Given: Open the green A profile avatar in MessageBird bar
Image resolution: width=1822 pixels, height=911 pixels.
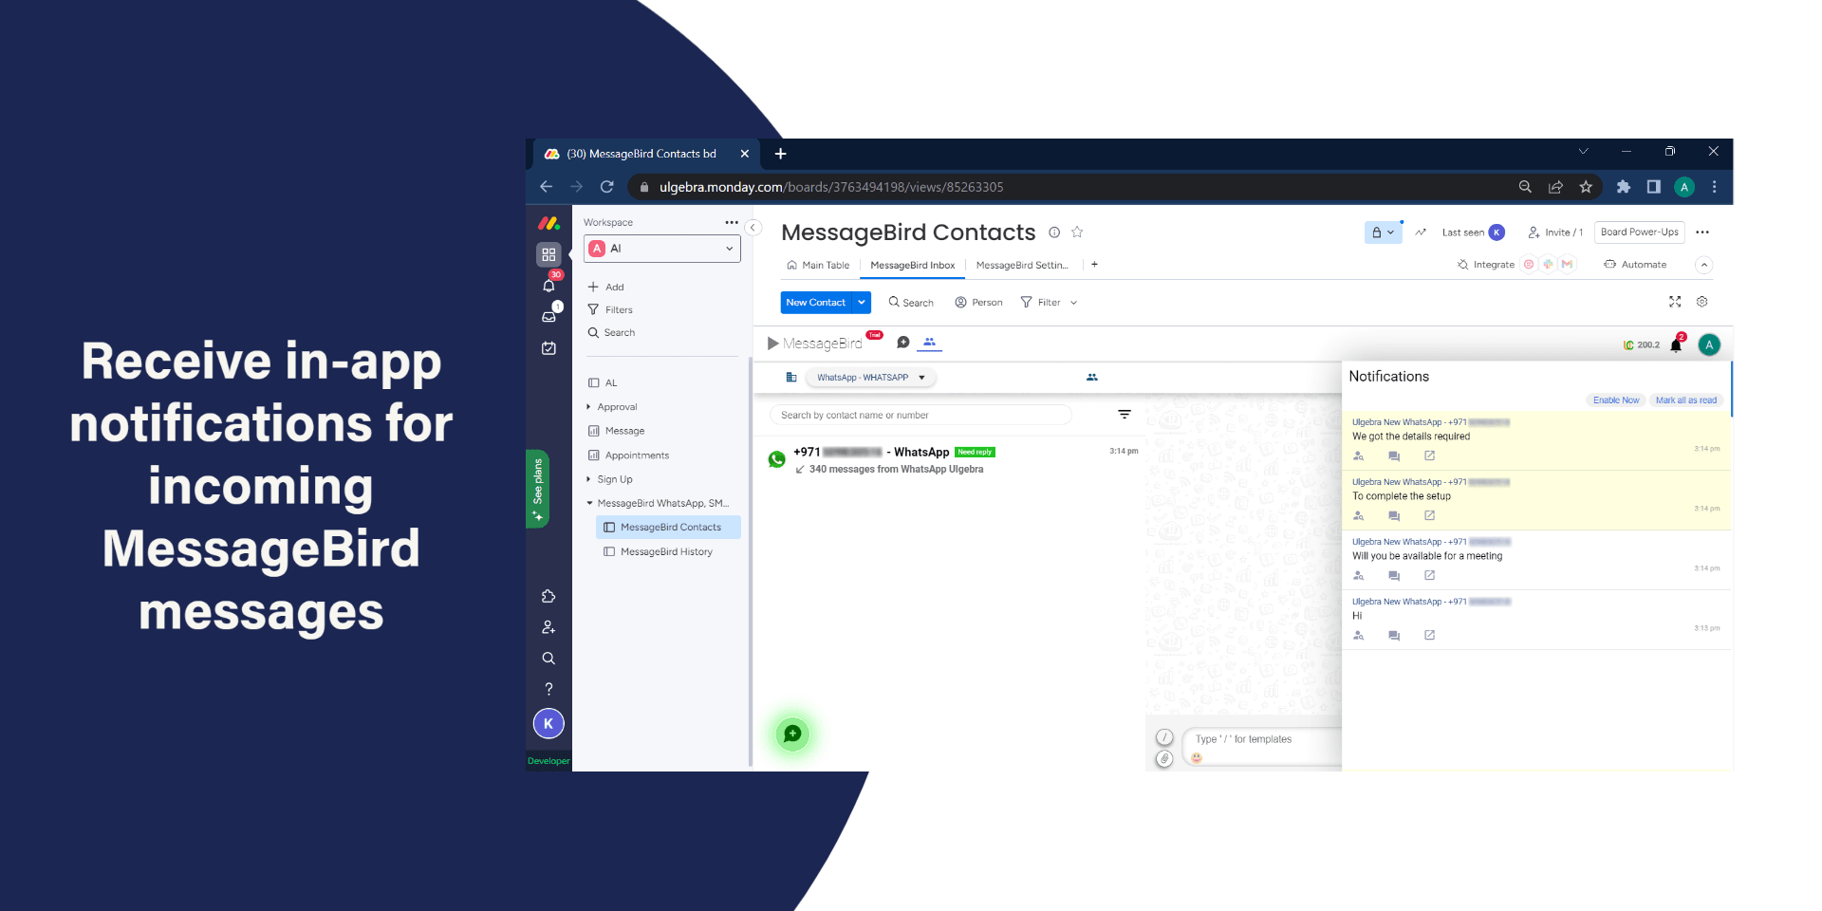Looking at the screenshot, I should pos(1709,344).
